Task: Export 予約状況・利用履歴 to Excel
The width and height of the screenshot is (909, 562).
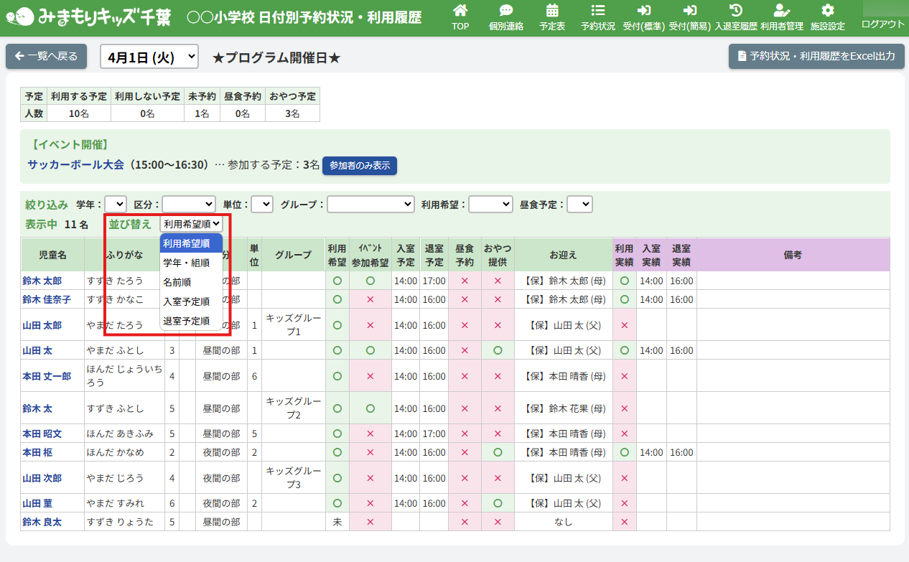Action: tap(816, 56)
